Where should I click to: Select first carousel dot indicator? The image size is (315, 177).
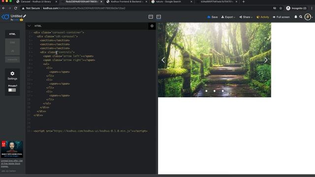(206, 91)
